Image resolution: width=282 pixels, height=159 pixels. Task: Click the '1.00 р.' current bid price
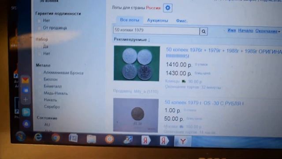click(173, 110)
